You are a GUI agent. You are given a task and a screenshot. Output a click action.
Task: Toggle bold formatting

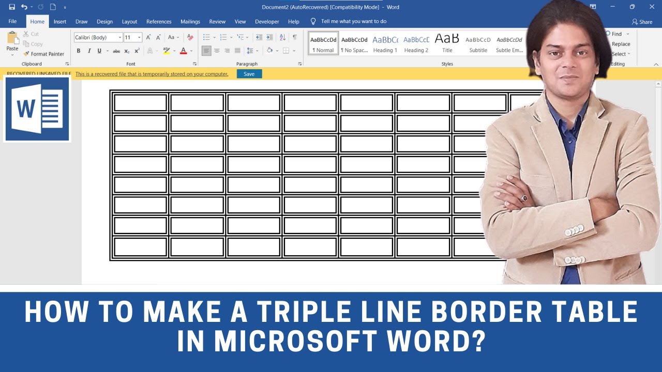[x=79, y=51]
